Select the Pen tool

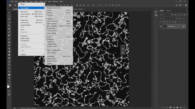click(x=9, y=61)
